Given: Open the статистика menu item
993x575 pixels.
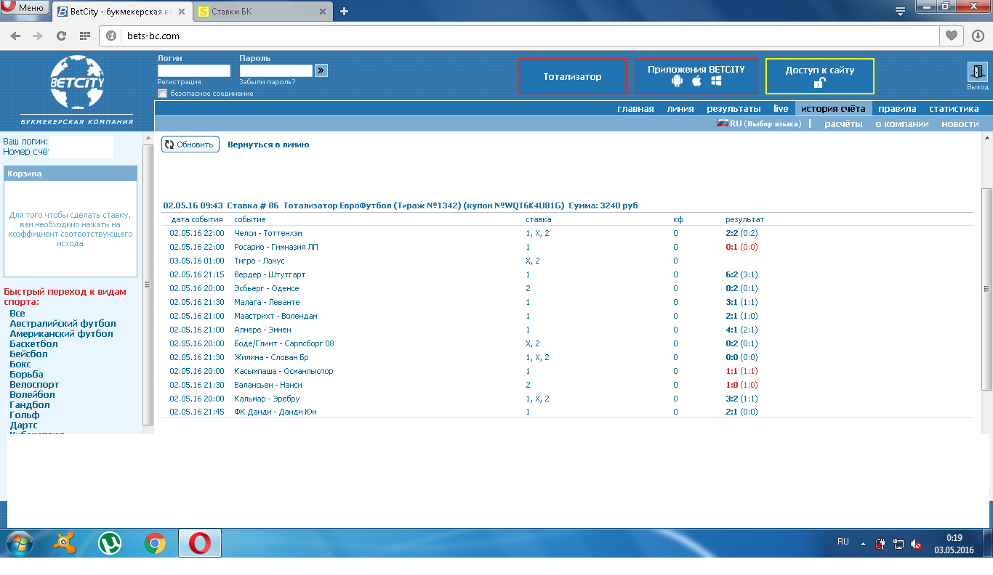Looking at the screenshot, I should [x=954, y=108].
